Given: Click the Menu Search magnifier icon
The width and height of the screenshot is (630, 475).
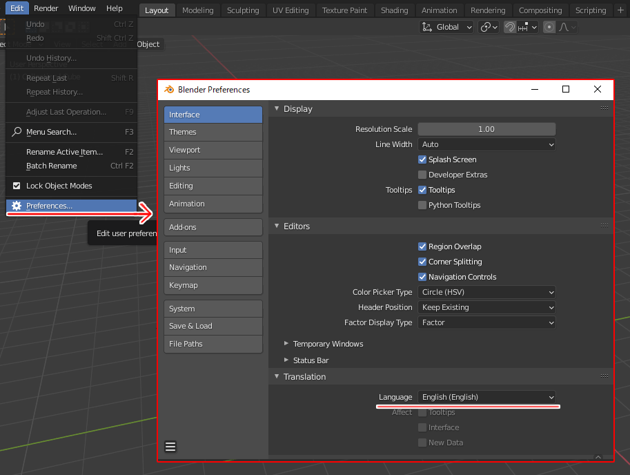Looking at the screenshot, I should pyautogui.click(x=17, y=132).
